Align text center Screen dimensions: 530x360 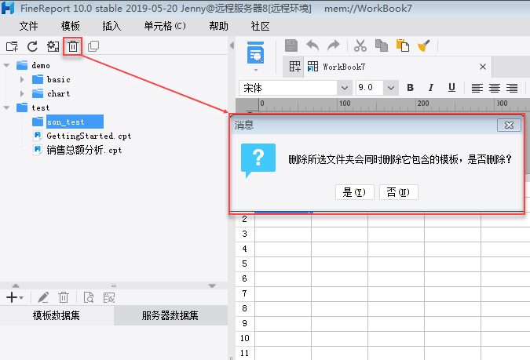pos(495,88)
